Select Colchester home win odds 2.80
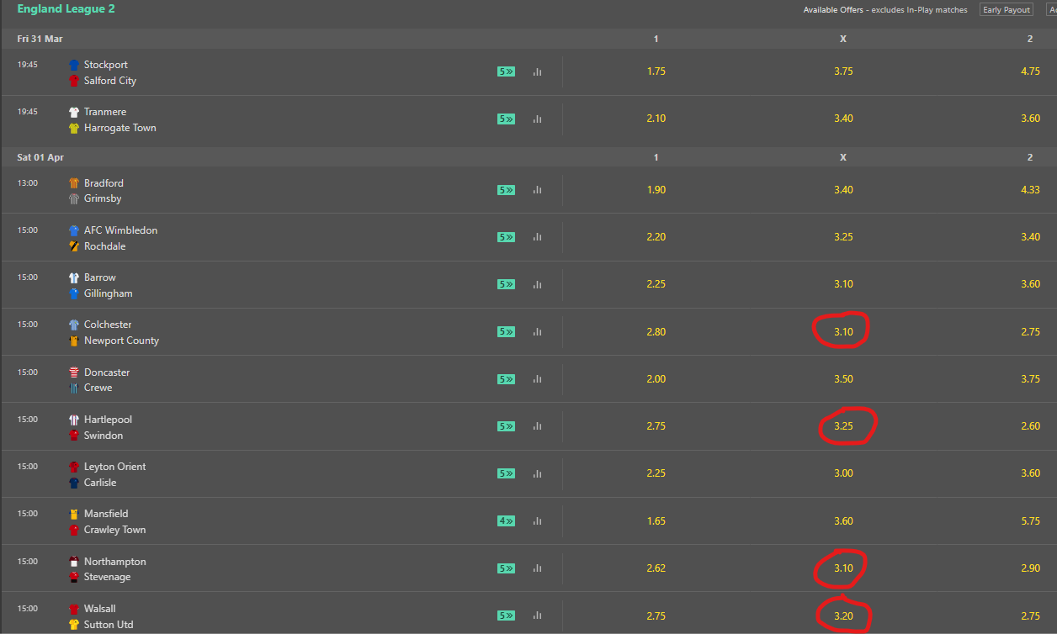Viewport: 1057px width, 634px height. (656, 332)
